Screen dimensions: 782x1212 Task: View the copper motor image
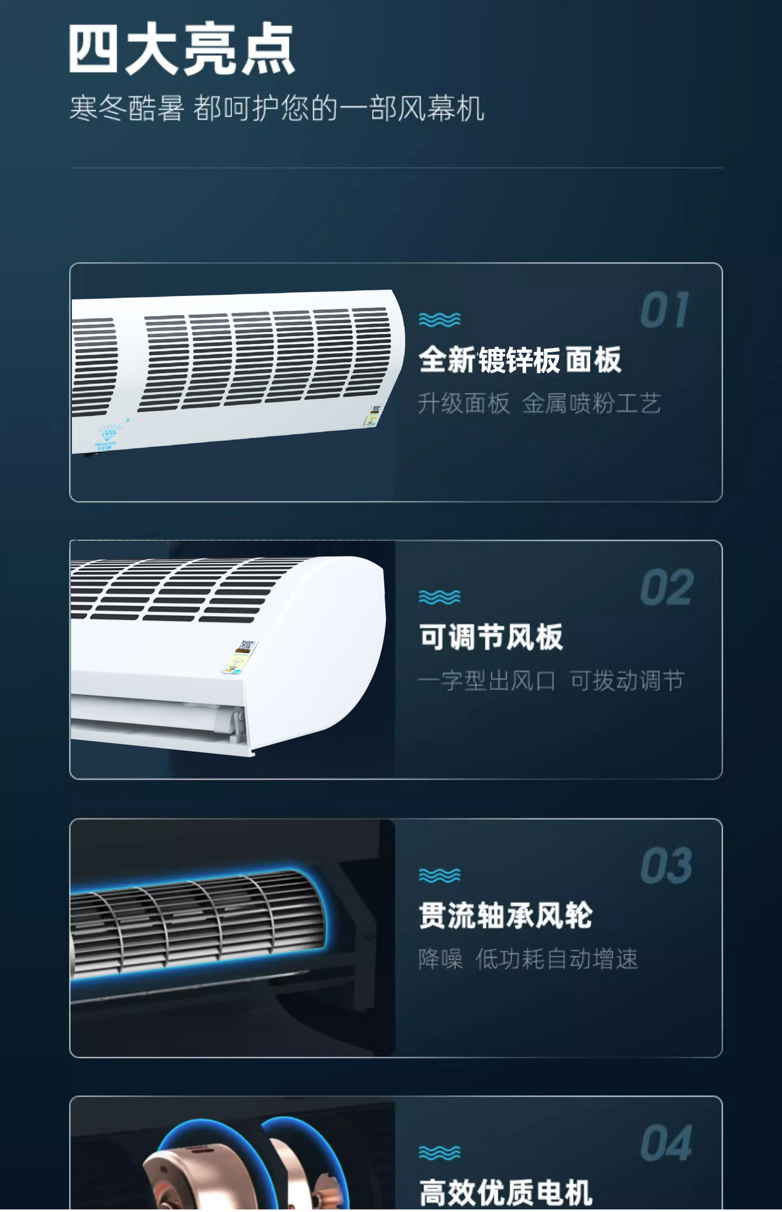(233, 1155)
